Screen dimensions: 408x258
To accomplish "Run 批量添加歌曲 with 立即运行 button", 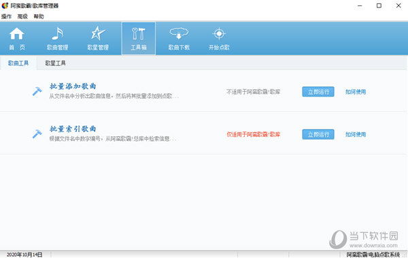I will pyautogui.click(x=318, y=92).
